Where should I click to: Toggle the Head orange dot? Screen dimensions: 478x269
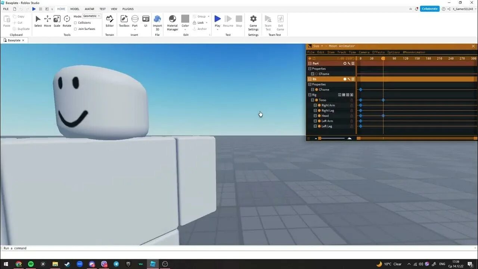click(x=319, y=116)
